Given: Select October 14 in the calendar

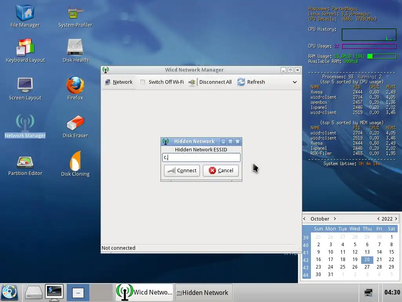Looking at the screenshot, I should [x=379, y=252].
